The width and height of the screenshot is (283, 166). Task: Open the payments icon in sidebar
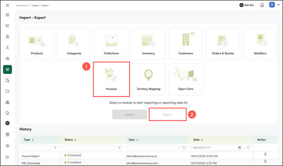[8, 58]
